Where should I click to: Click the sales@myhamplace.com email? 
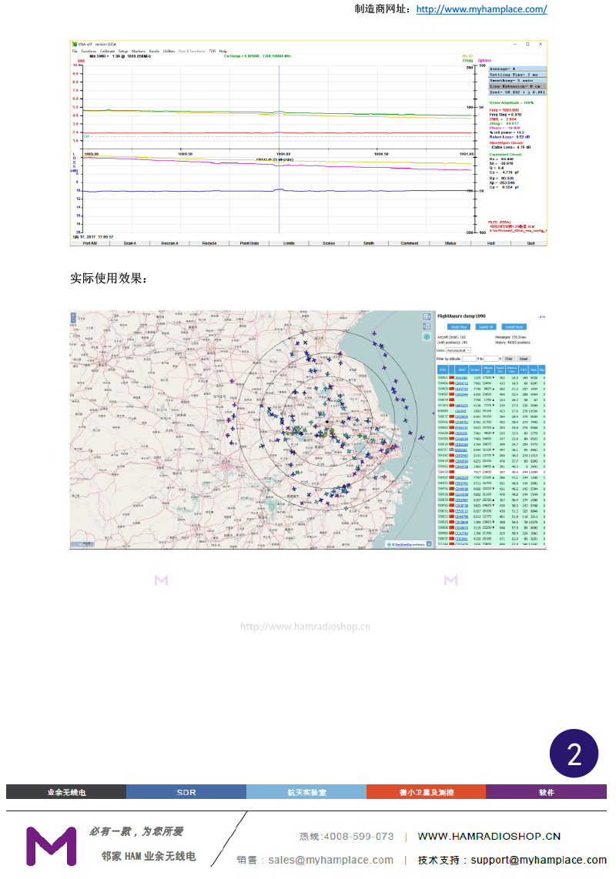[330, 860]
